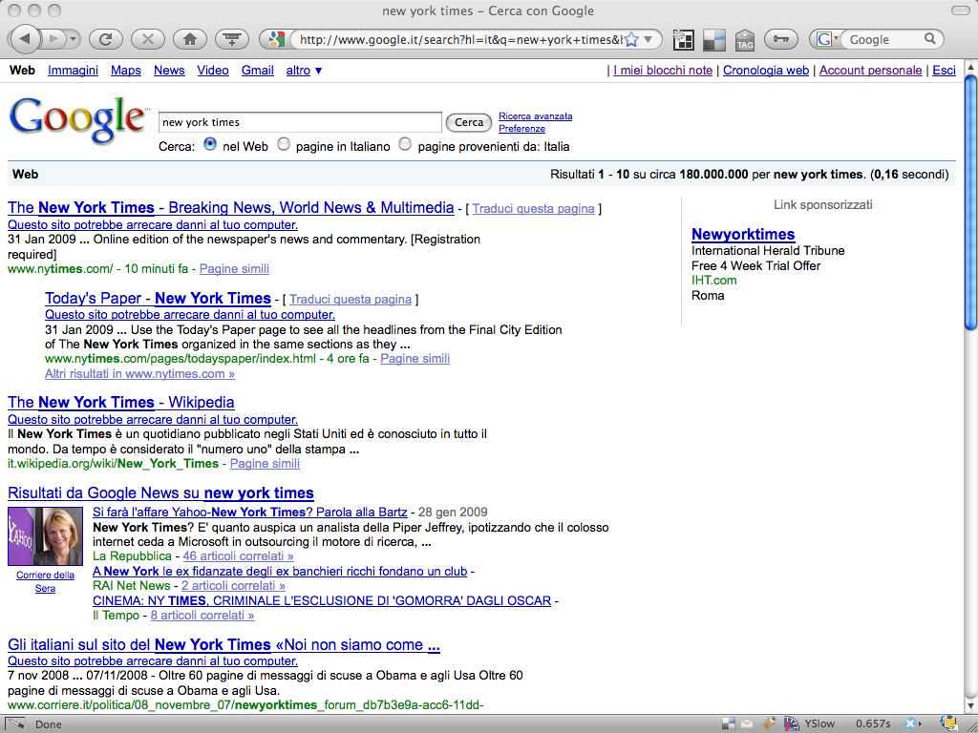
Task: Click the Newyorktimes sponsored link
Action: [743, 235]
